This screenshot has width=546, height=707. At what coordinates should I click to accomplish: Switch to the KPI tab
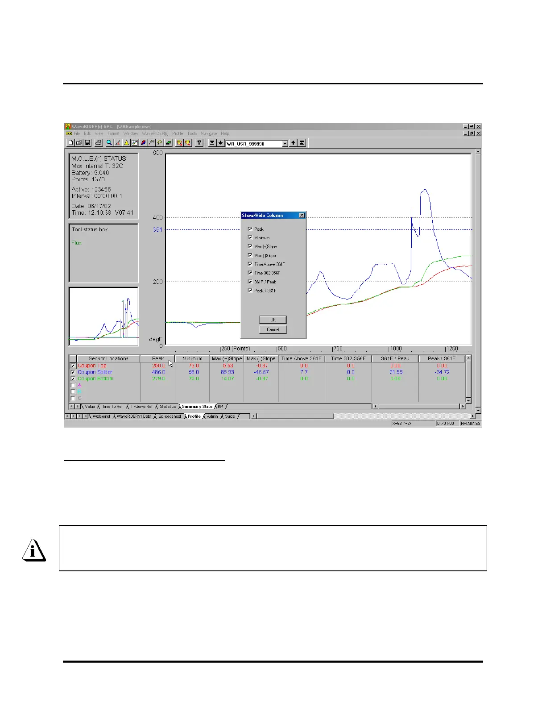[x=220, y=407]
